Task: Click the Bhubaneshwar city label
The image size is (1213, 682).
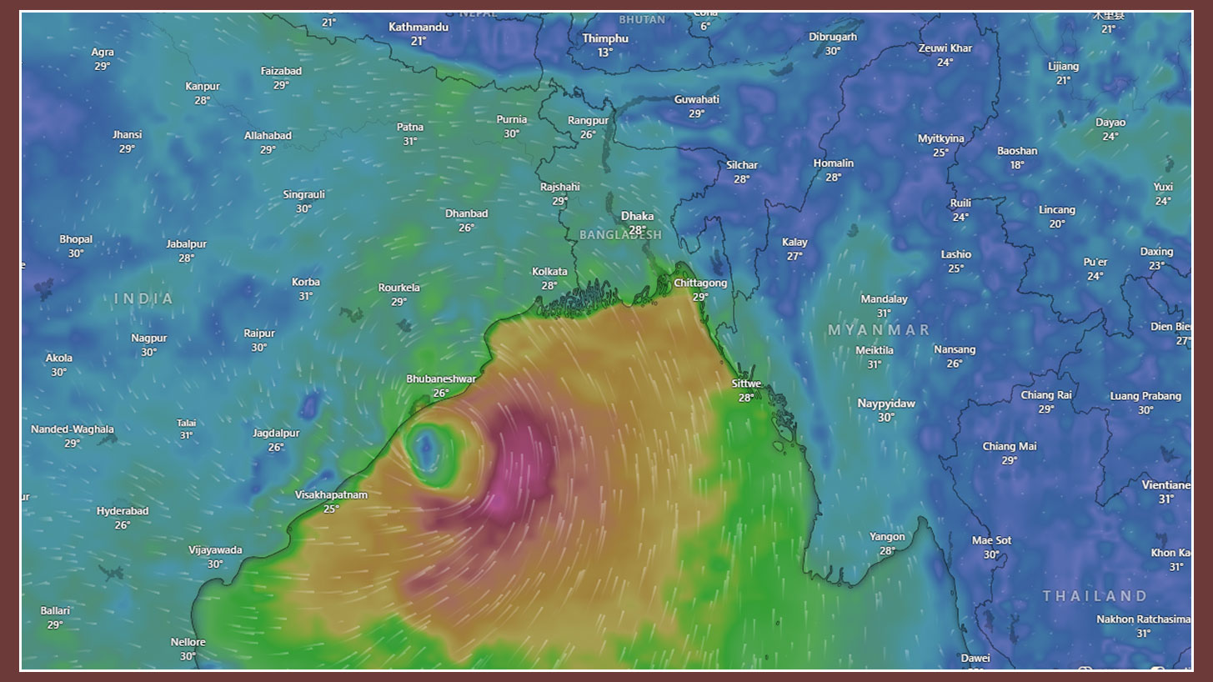Action: point(441,379)
